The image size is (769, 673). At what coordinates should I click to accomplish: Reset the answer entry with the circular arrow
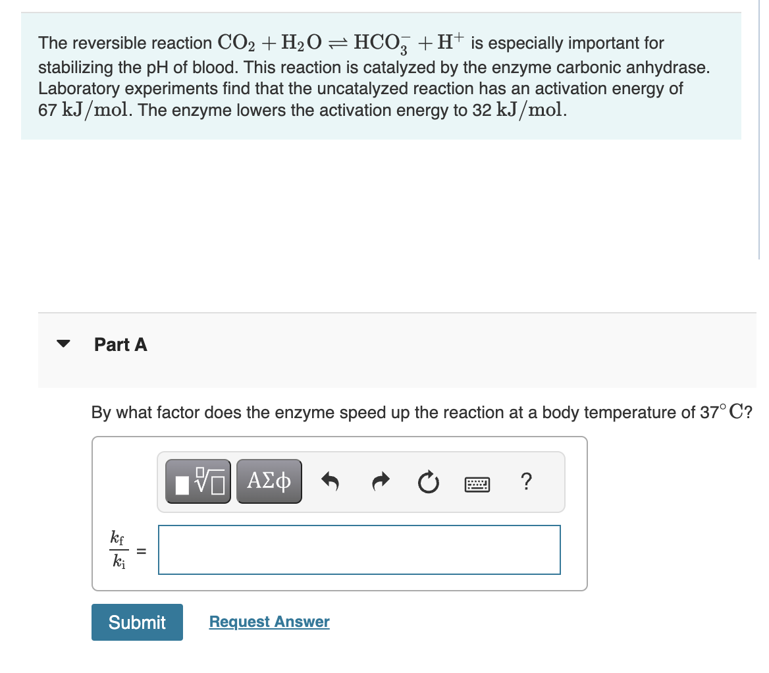(x=428, y=483)
